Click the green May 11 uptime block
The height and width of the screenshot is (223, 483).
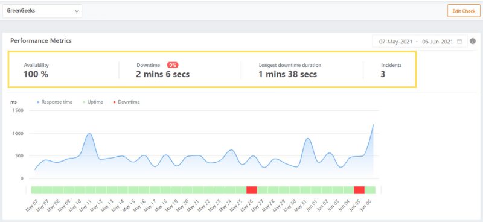coord(90,190)
